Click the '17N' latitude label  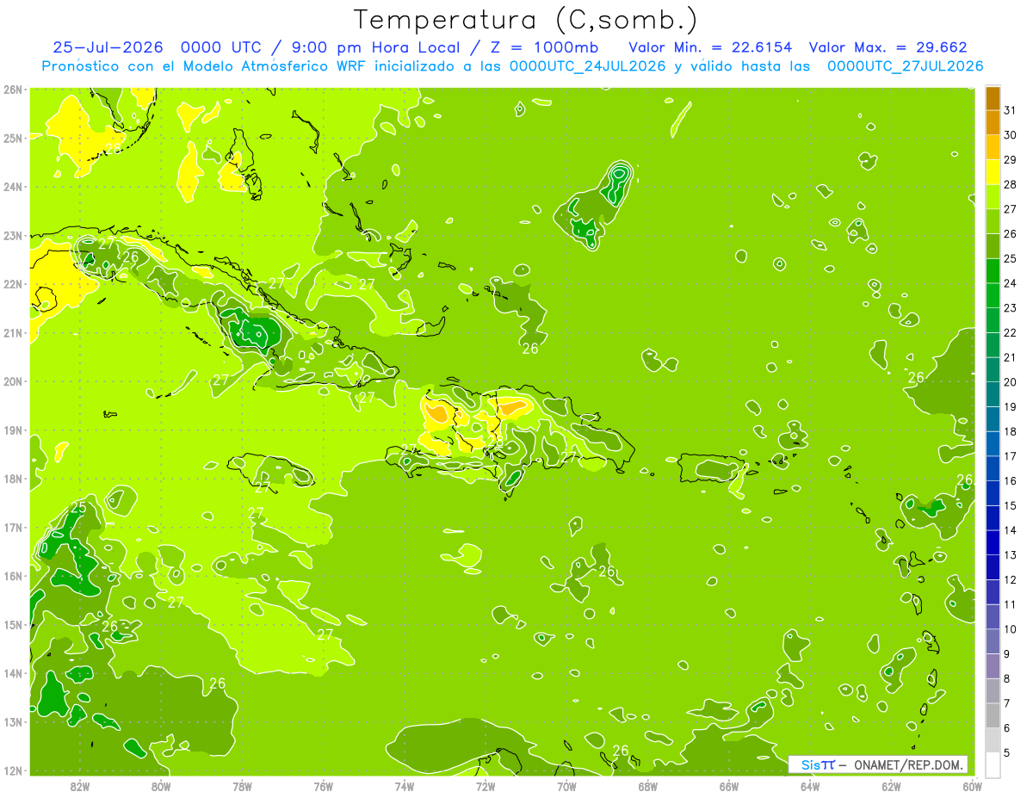[12, 527]
